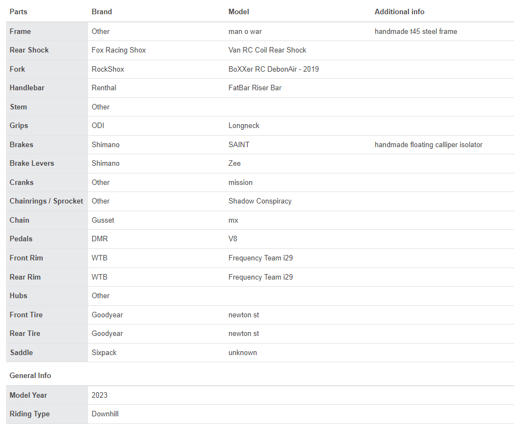Click 'BoXXer RC DebonAir - 2019' model
The height and width of the screenshot is (424, 514).
coord(273,69)
